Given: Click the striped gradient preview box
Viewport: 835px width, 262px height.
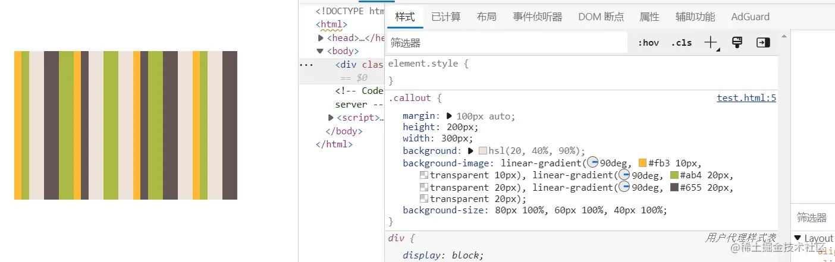Looking at the screenshot, I should pos(125,125).
